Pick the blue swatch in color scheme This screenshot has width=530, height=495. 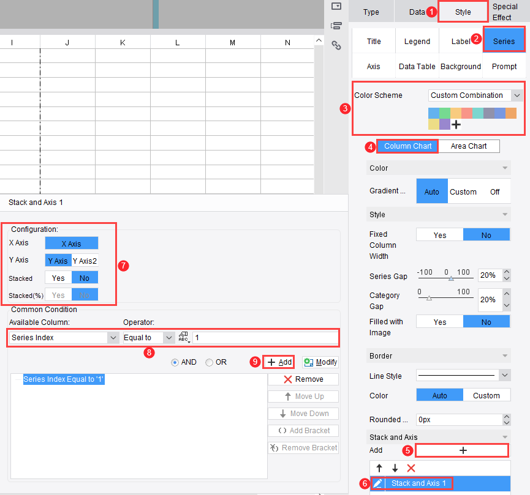[434, 113]
